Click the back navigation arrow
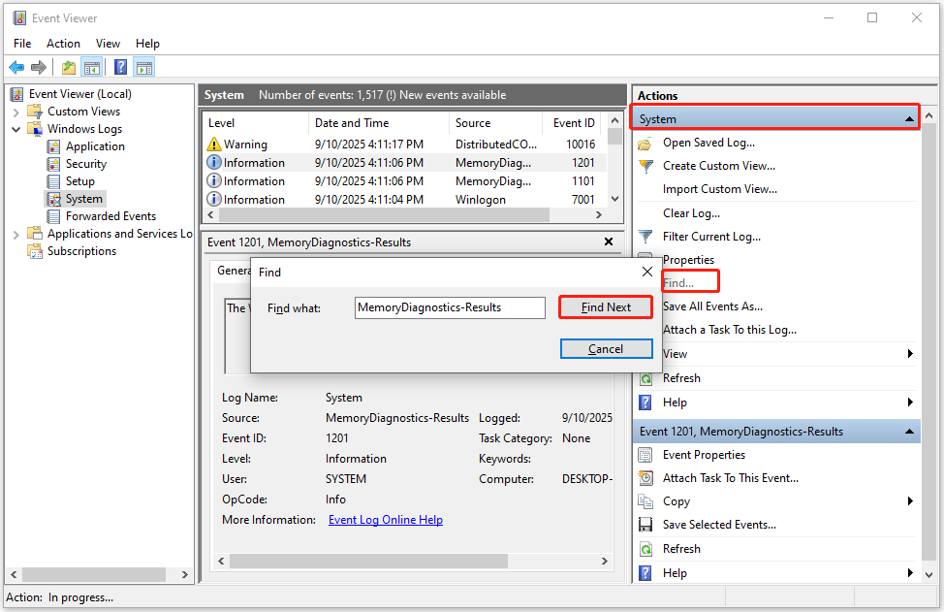The height and width of the screenshot is (612, 944). pos(16,66)
